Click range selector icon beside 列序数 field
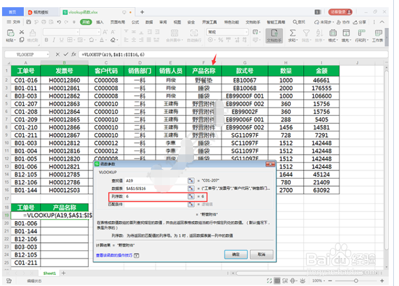 click(191, 196)
